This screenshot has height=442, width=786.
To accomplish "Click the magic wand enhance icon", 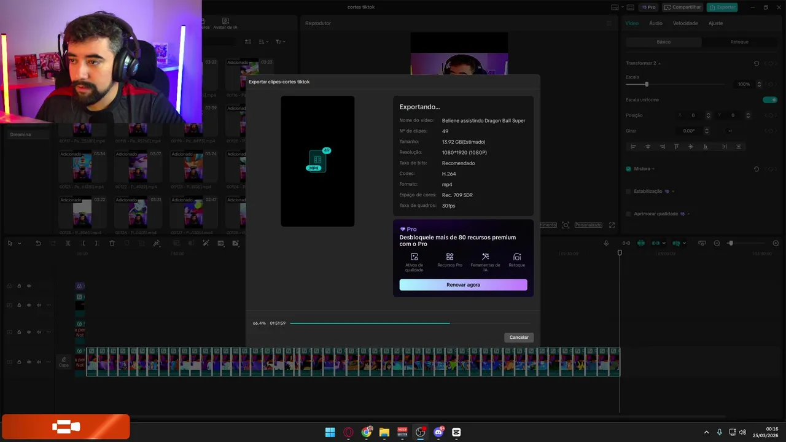I will click(x=206, y=243).
